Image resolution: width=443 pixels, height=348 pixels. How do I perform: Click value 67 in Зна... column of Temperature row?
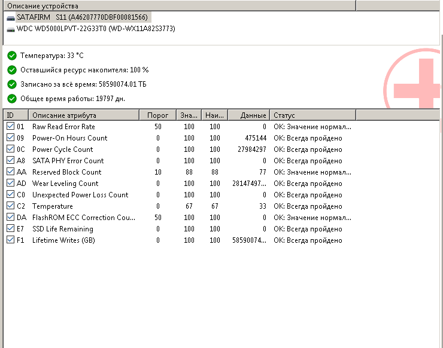(189, 206)
